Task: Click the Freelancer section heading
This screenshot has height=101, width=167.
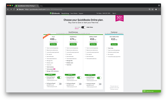Action: 114,32
